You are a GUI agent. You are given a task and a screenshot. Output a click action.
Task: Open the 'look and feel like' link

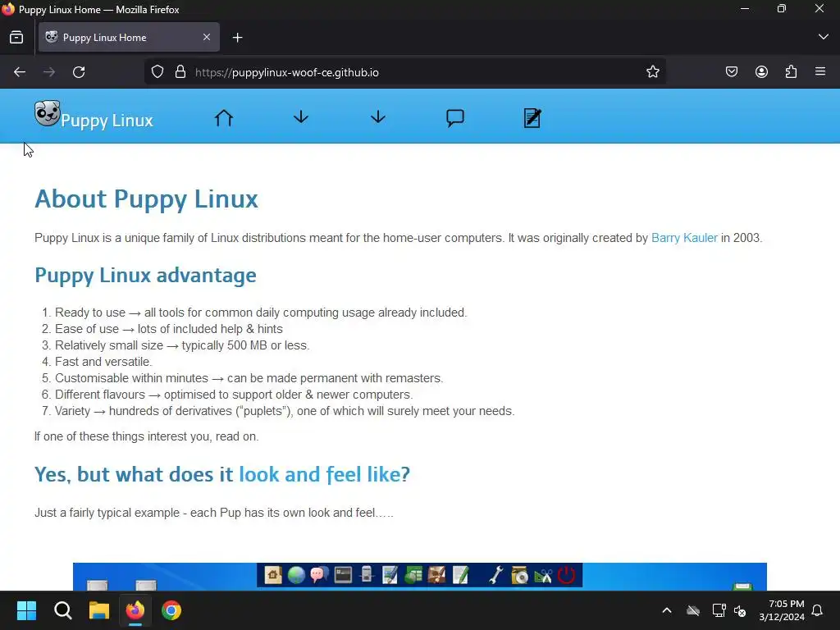[x=319, y=475]
